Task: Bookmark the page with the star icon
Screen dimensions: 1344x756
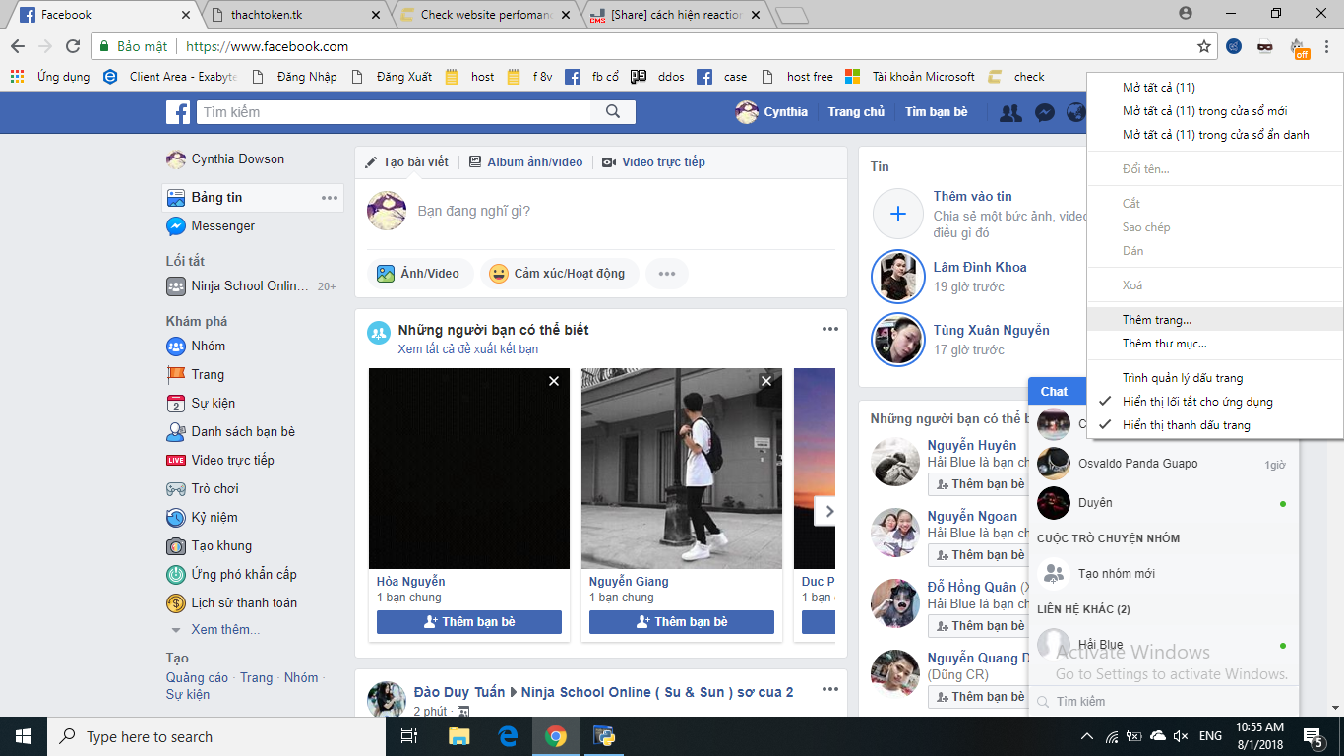Action: (x=1203, y=46)
